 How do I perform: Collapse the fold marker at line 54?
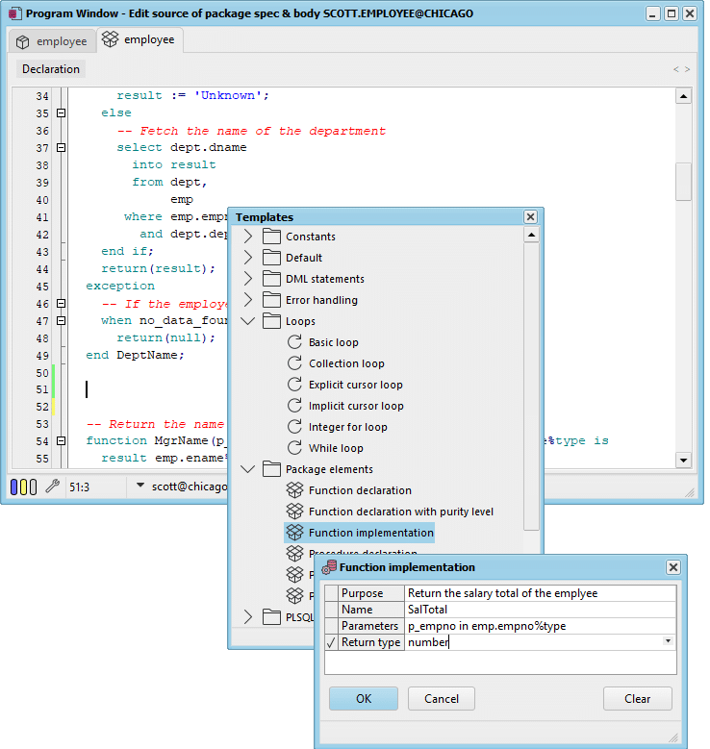61,441
